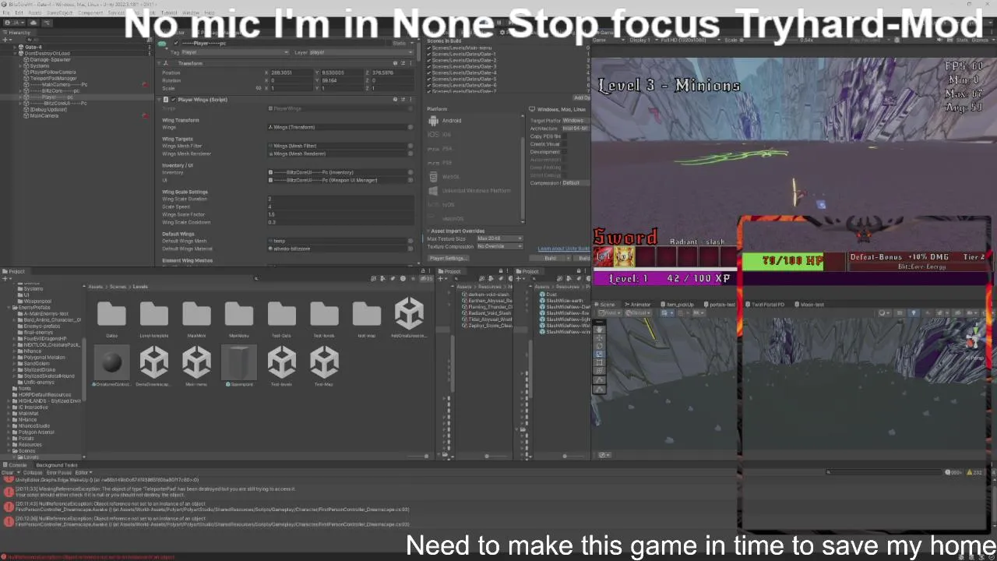
Task: Open the object picker for Default Wings Mesh
Action: tap(410, 241)
